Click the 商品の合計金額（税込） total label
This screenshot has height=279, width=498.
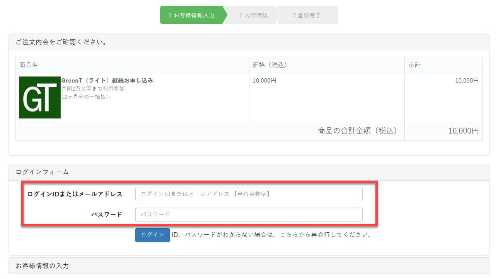pos(357,131)
